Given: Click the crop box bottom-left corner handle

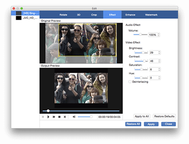Looking at the screenshot, I should pos(59,56).
